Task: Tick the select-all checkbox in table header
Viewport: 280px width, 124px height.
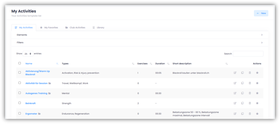Action: (x=19, y=63)
